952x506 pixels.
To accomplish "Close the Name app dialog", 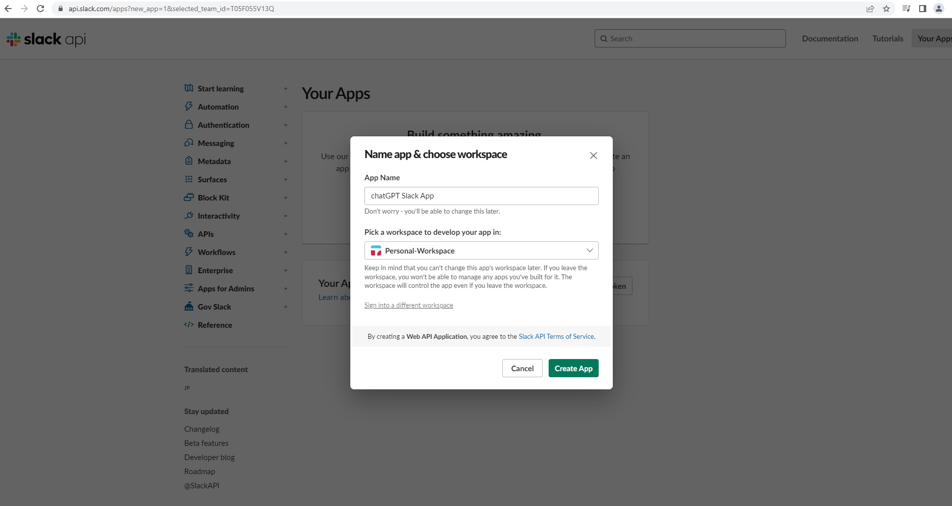I will 594,156.
